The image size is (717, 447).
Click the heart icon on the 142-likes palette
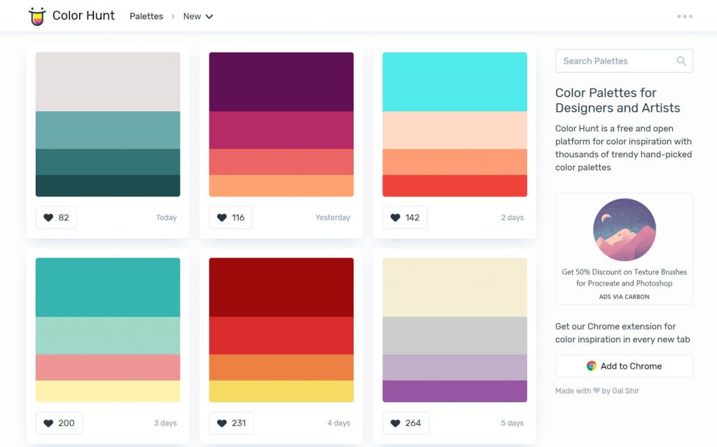pyautogui.click(x=394, y=218)
